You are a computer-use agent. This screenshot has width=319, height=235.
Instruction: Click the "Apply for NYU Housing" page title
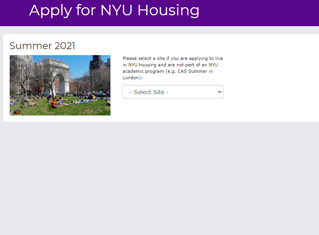tap(114, 10)
